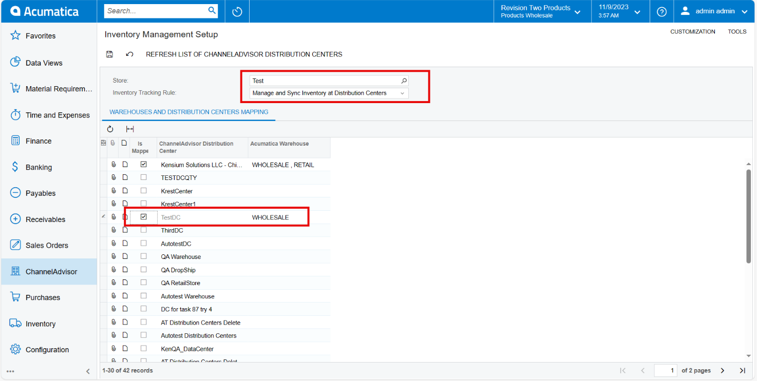Go to next page of records
The width and height of the screenshot is (757, 381).
(723, 370)
